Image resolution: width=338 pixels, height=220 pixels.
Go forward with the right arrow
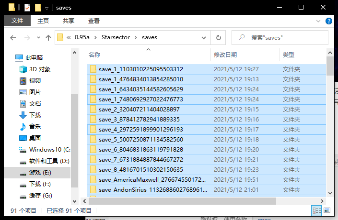click(27, 38)
